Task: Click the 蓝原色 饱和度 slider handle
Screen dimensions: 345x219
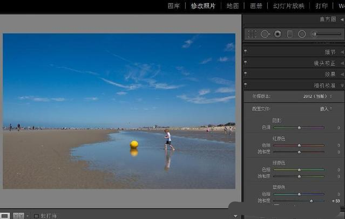Action: 311,201
